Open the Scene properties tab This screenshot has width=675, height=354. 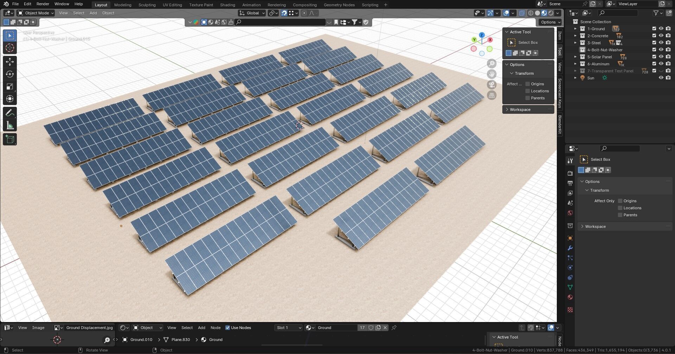[570, 203]
